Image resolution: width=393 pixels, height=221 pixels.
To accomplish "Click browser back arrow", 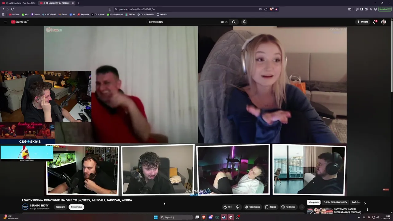I will [x=3, y=9].
